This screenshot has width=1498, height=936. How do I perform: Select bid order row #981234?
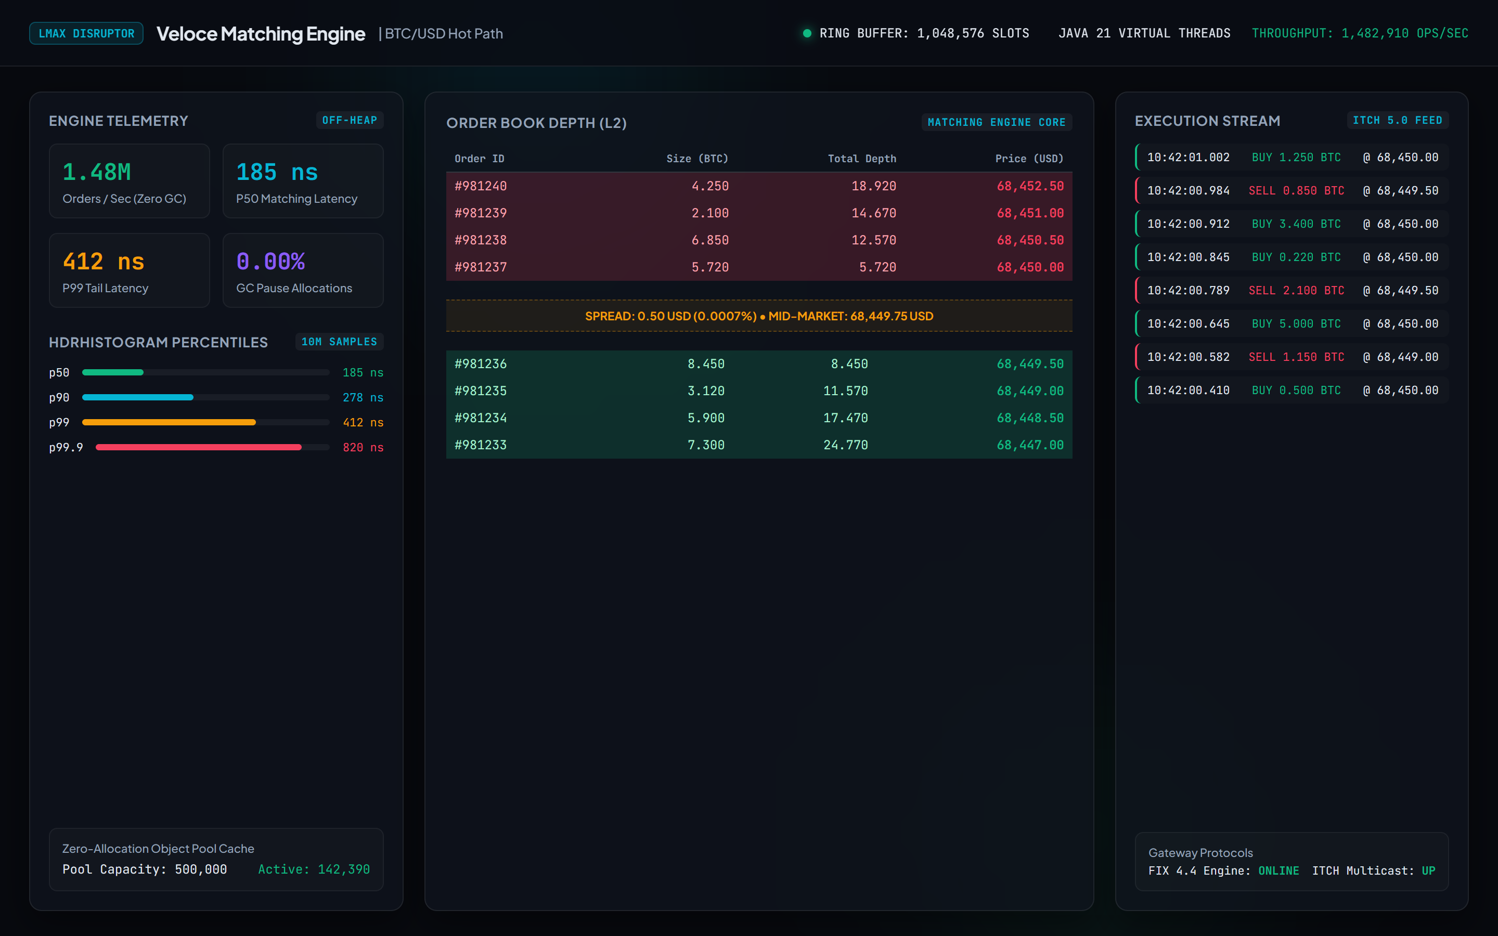(759, 418)
